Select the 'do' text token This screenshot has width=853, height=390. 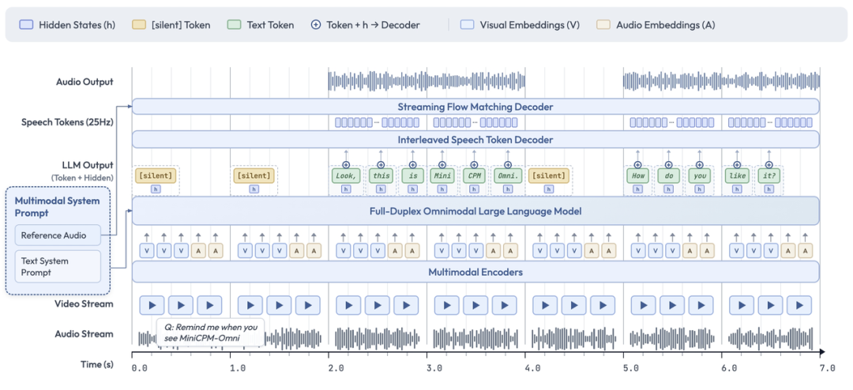click(x=669, y=176)
